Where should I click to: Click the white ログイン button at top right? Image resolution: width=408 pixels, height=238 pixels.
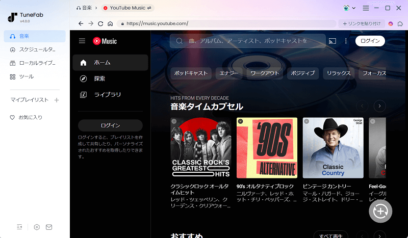370,41
